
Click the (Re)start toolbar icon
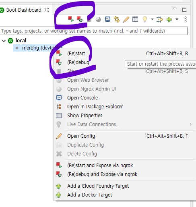(71, 19)
